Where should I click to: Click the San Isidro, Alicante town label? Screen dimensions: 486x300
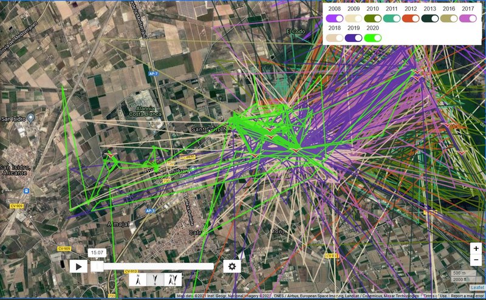[15, 170]
